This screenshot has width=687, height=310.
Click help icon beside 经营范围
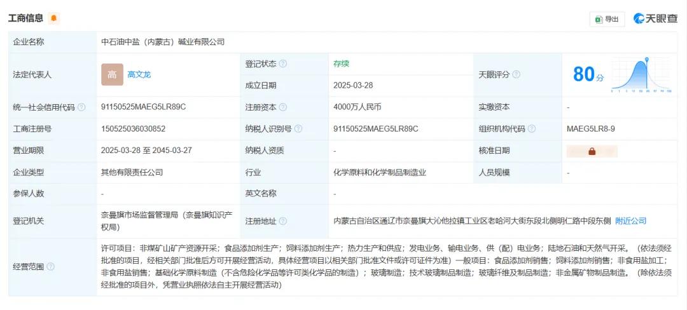[x=51, y=267]
